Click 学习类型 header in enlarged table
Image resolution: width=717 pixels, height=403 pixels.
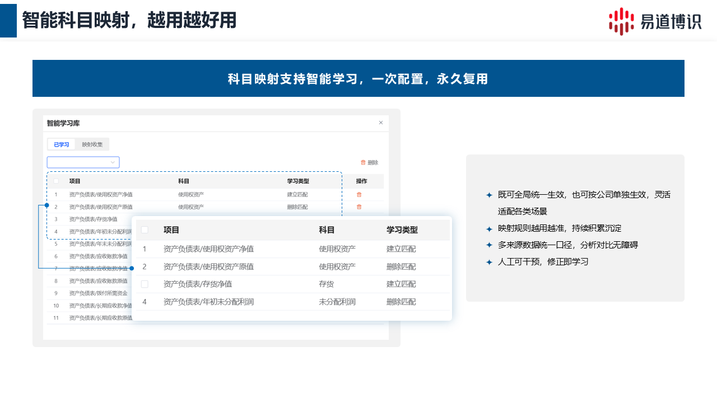[402, 230]
